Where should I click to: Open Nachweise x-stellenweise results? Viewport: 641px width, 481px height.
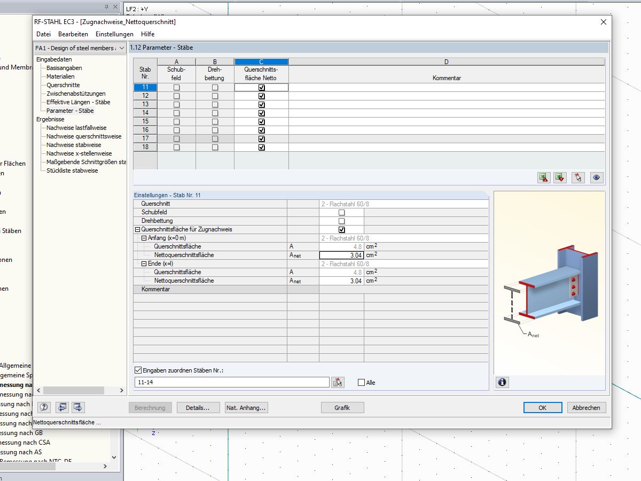click(79, 153)
